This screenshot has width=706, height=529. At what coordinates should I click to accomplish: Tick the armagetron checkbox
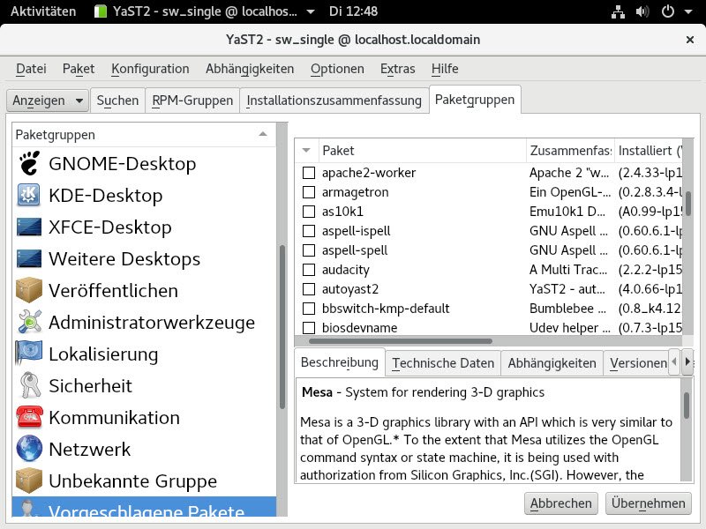[308, 192]
